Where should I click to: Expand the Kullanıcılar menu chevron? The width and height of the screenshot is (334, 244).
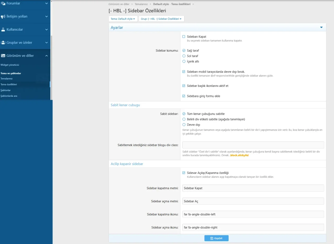(x=46, y=29)
